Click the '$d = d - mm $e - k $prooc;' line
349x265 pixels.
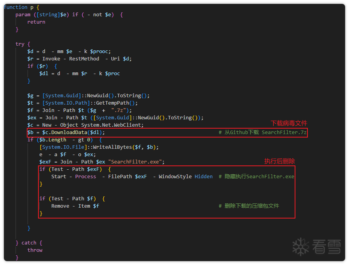[x=69, y=52]
